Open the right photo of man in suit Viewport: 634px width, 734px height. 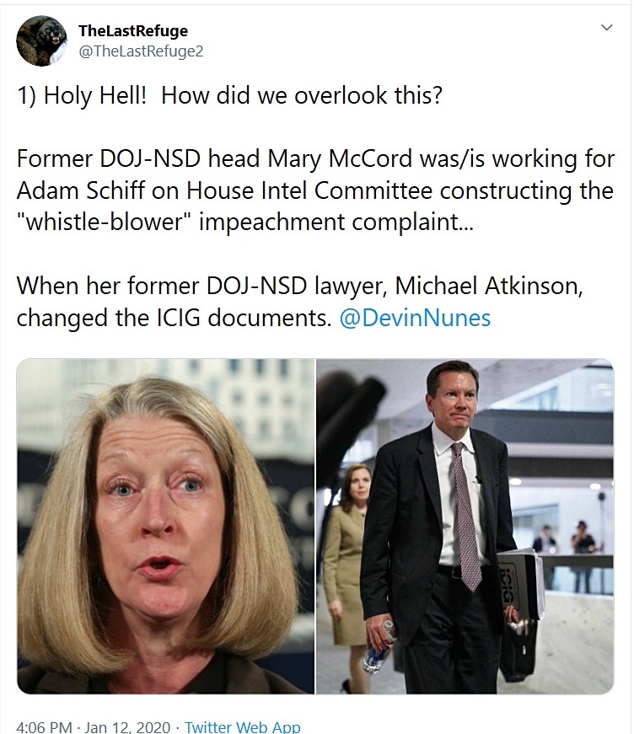tap(465, 526)
